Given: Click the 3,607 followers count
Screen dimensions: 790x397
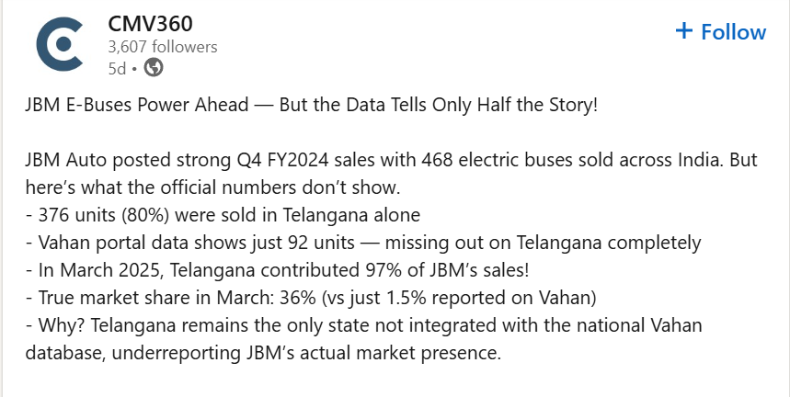Looking at the screenshot, I should (163, 46).
